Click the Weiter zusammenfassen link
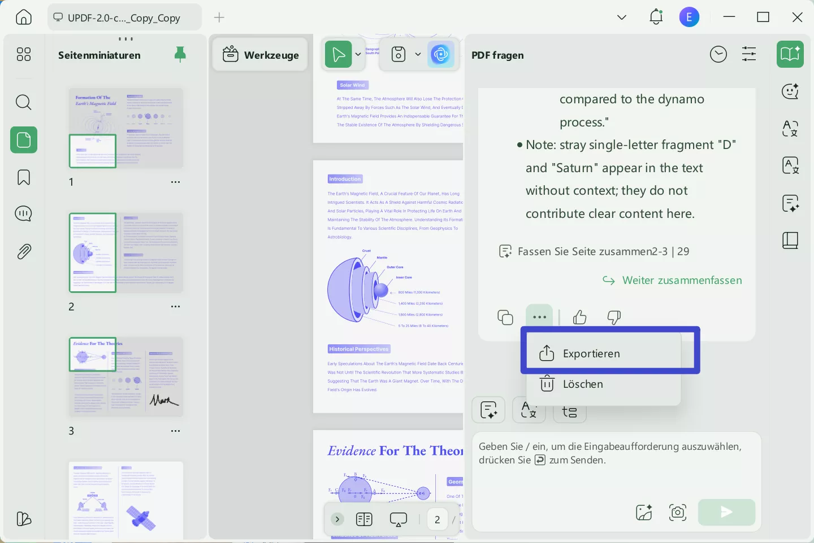Viewport: 814px width, 543px height. [x=672, y=281]
